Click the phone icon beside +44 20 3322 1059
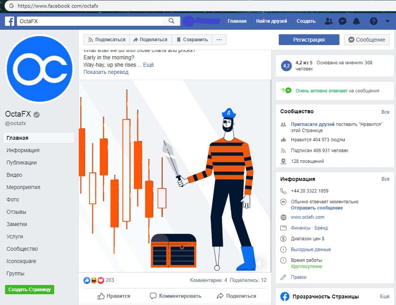Viewport: 396px width, 305px height. (x=283, y=191)
